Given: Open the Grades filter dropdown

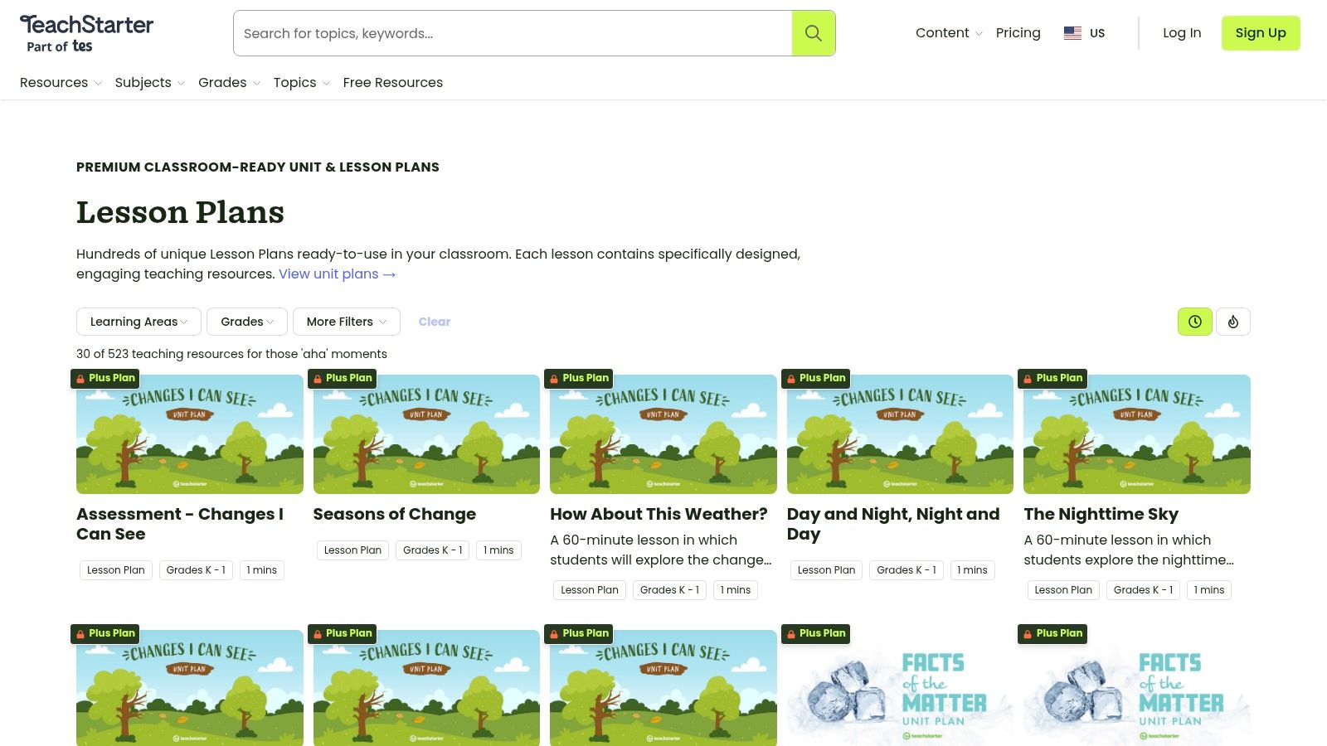Looking at the screenshot, I should (247, 322).
